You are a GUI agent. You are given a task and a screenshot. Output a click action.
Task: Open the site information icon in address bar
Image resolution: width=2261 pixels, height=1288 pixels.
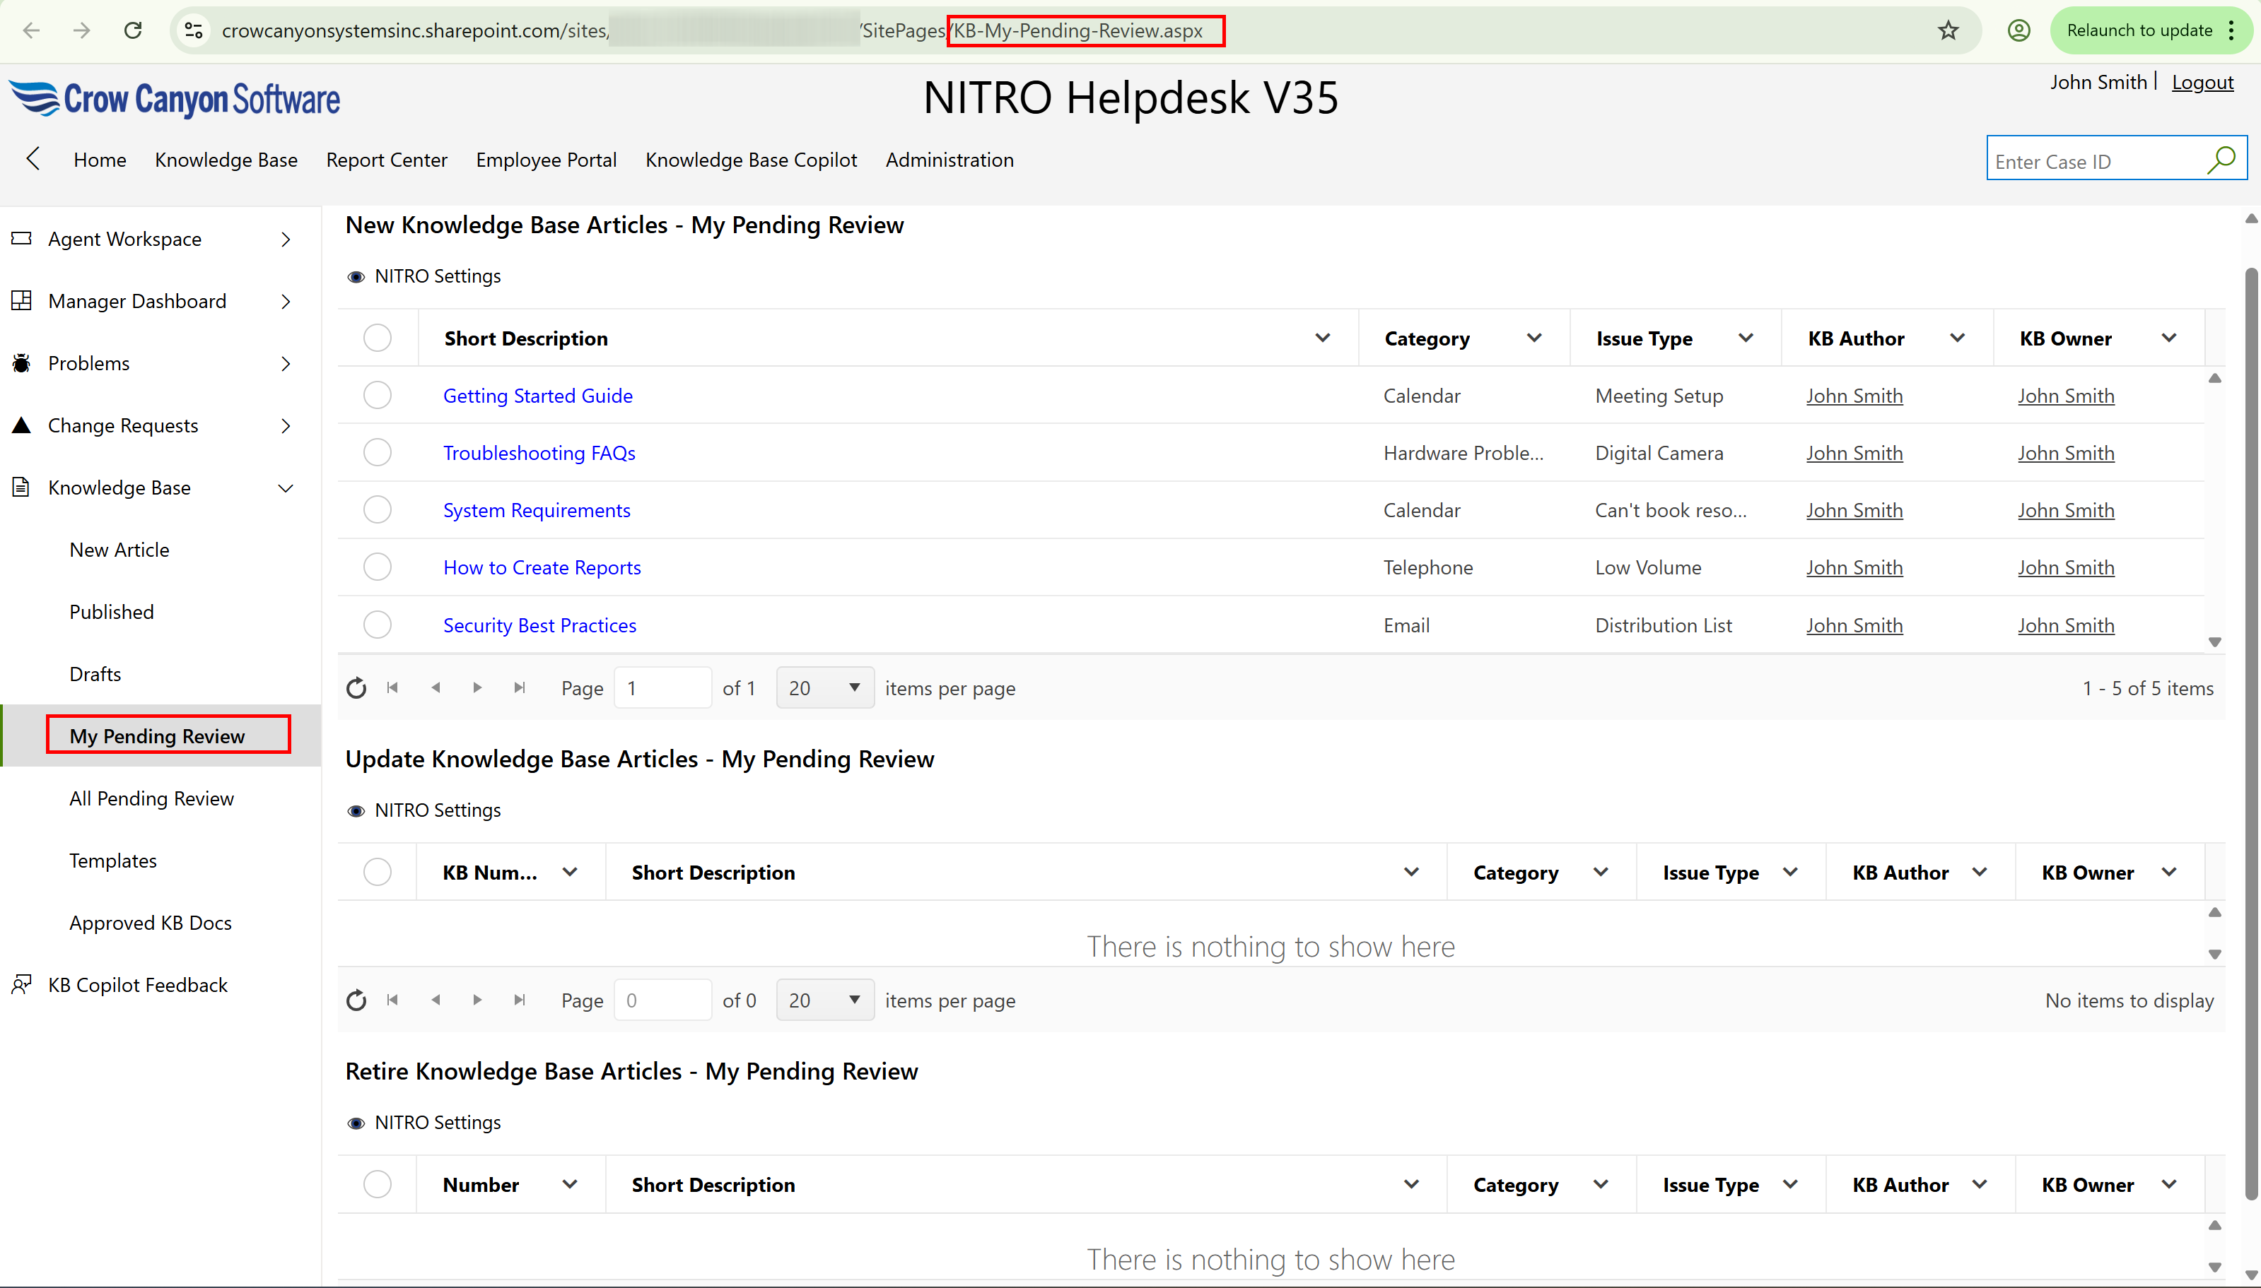pyautogui.click(x=194, y=31)
